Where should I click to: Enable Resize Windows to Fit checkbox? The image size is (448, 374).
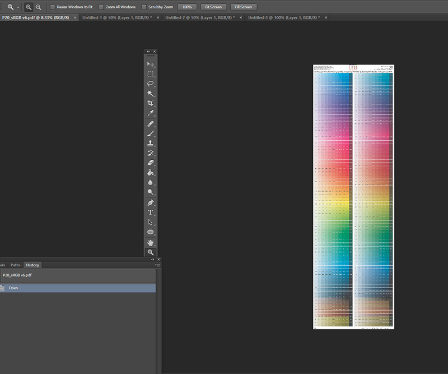(x=53, y=7)
